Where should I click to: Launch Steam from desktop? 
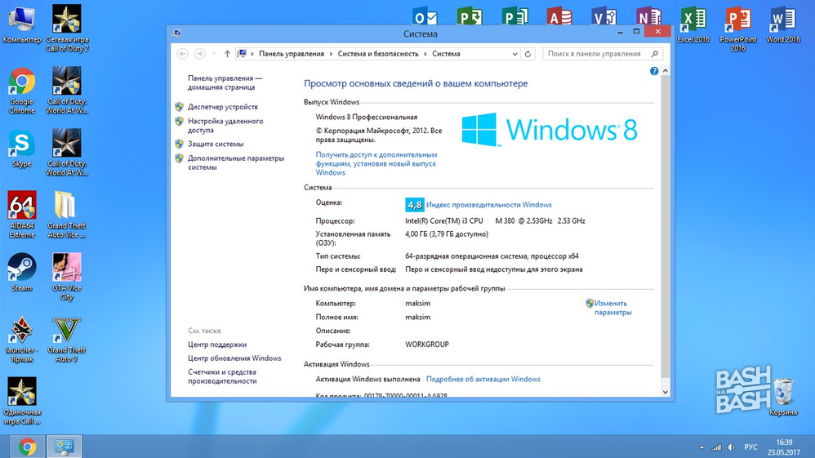[x=21, y=273]
